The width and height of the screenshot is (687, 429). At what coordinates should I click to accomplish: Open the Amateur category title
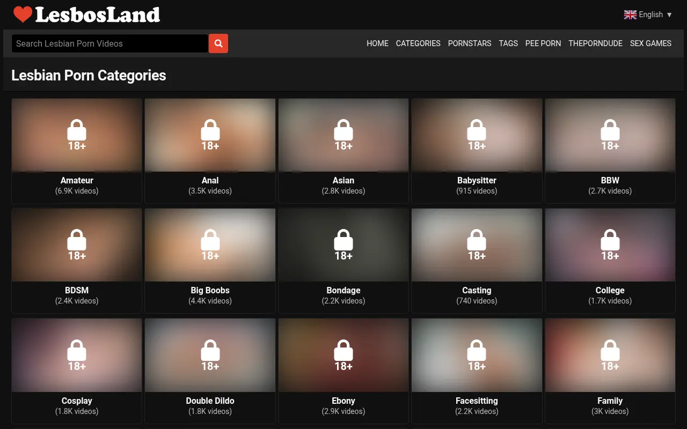[77, 180]
